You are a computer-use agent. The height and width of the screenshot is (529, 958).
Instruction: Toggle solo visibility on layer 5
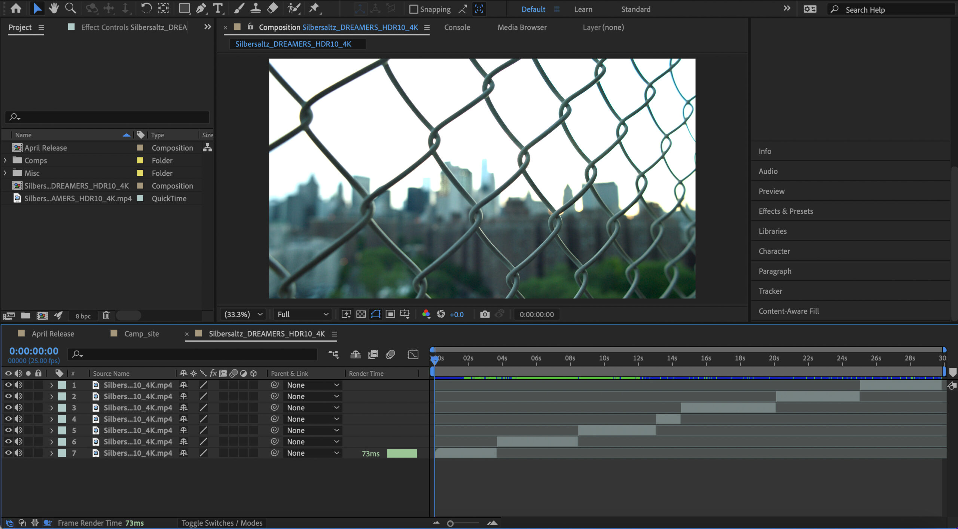pos(29,430)
